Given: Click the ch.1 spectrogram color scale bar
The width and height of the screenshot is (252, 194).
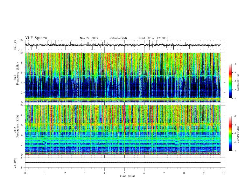Looking at the screenshot, I should [230, 81].
